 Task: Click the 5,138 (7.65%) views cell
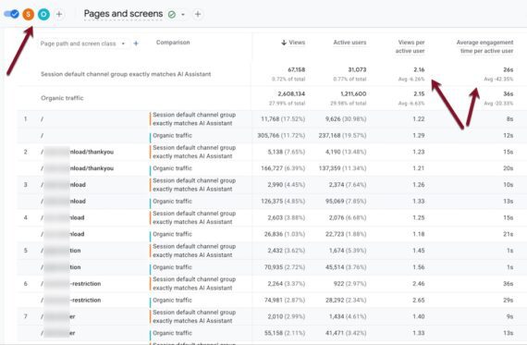(287, 152)
